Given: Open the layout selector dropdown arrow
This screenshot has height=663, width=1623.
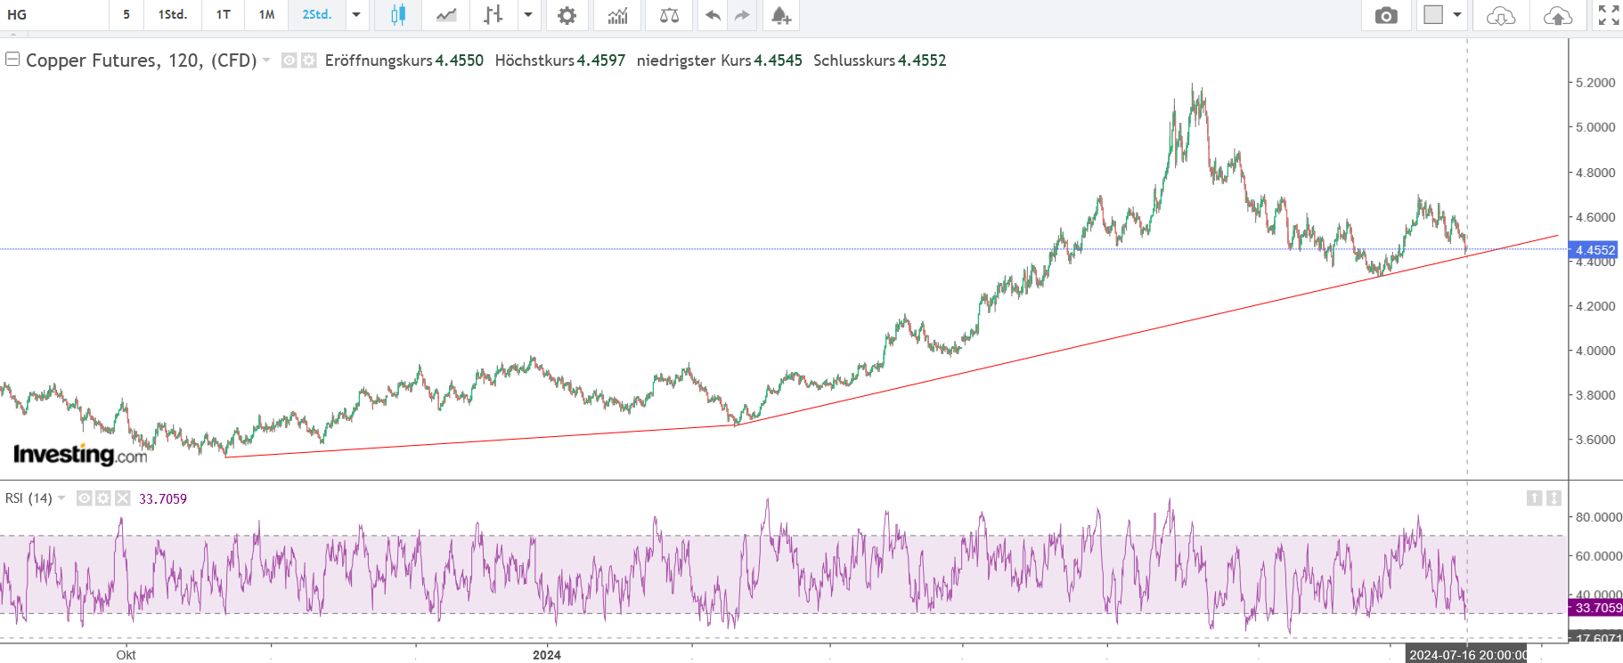Looking at the screenshot, I should point(1457,15).
